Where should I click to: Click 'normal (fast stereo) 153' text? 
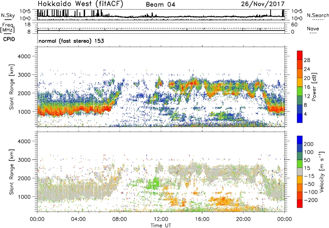[71, 41]
